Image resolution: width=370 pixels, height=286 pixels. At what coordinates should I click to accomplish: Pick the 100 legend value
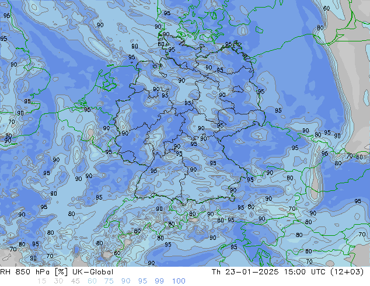click(179, 281)
